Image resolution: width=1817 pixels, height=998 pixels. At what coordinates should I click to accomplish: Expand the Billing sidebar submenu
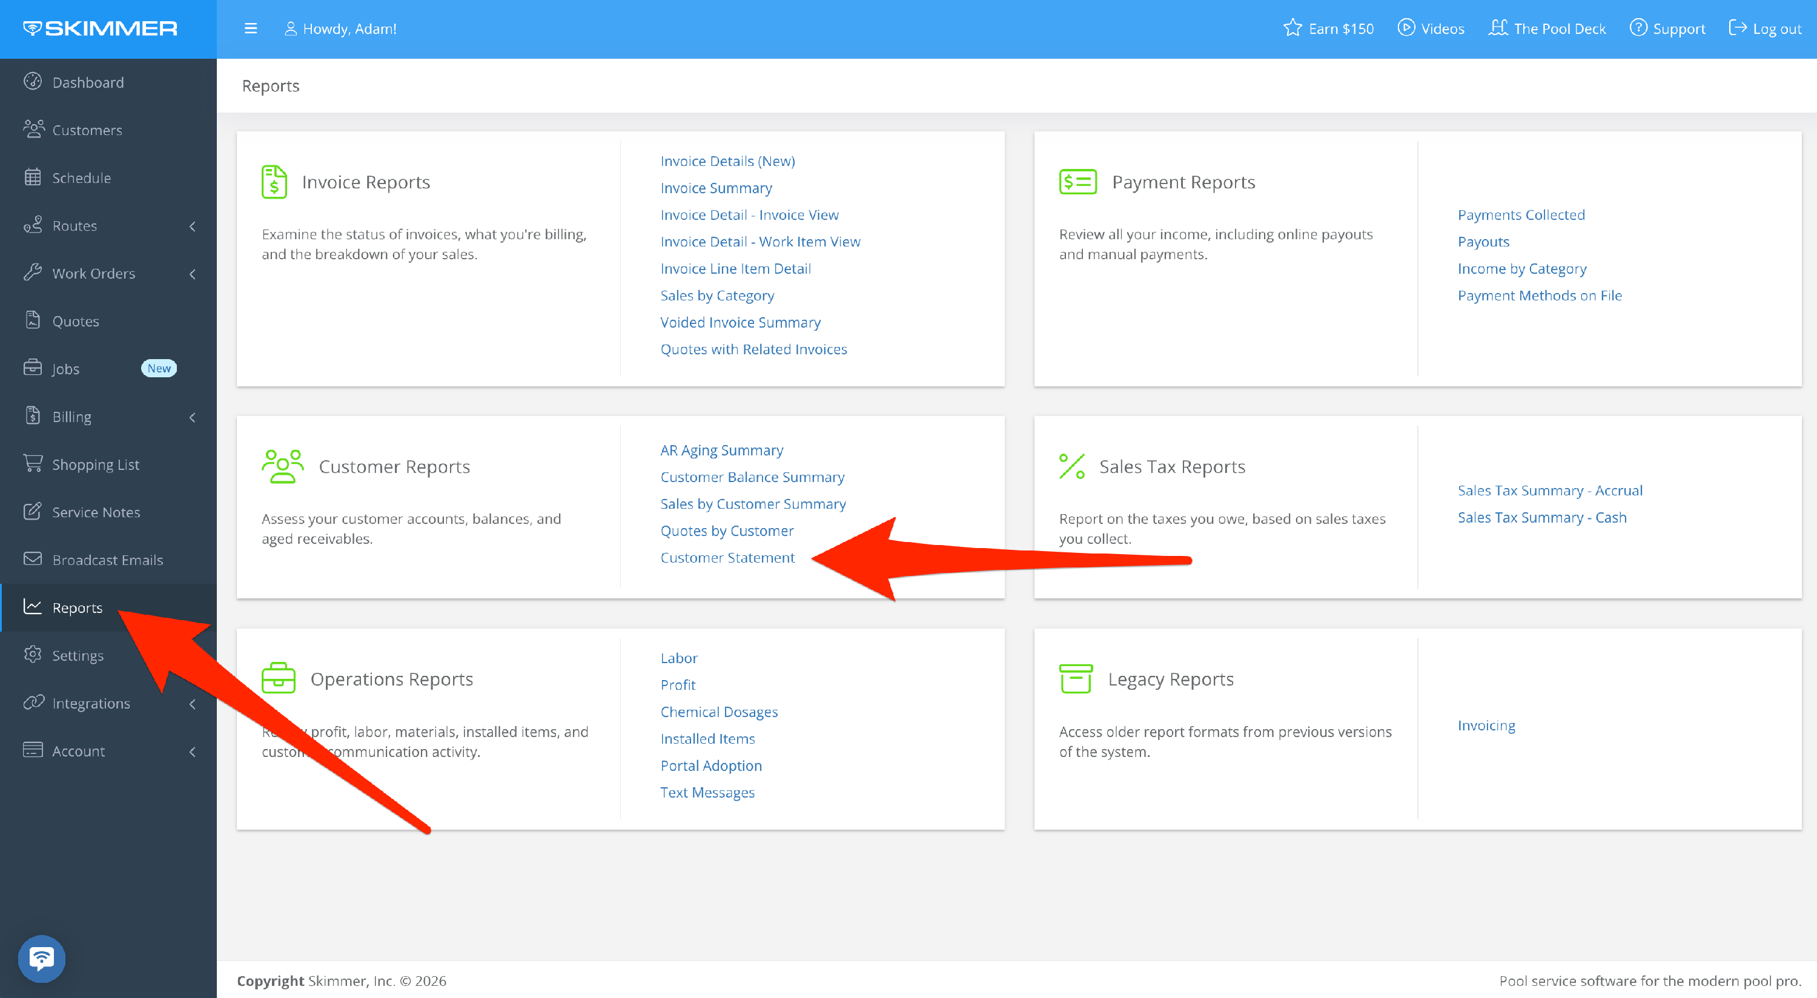point(192,417)
